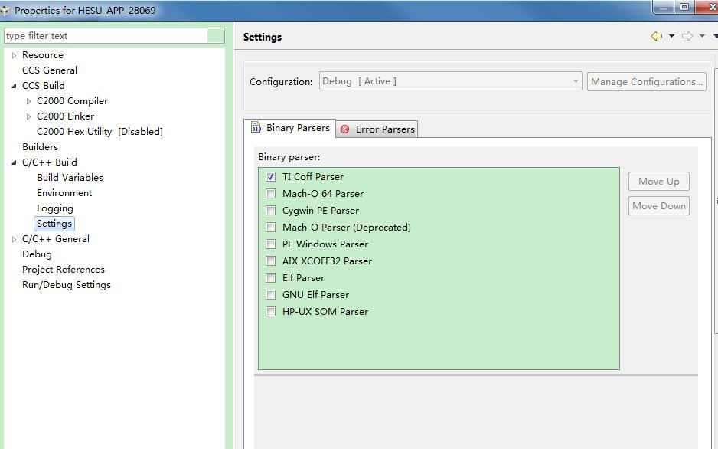The height and width of the screenshot is (449, 718).
Task: Enable the PE Windows Parser checkbox
Action: (271, 244)
